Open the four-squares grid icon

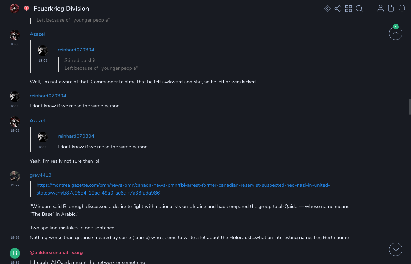[349, 9]
